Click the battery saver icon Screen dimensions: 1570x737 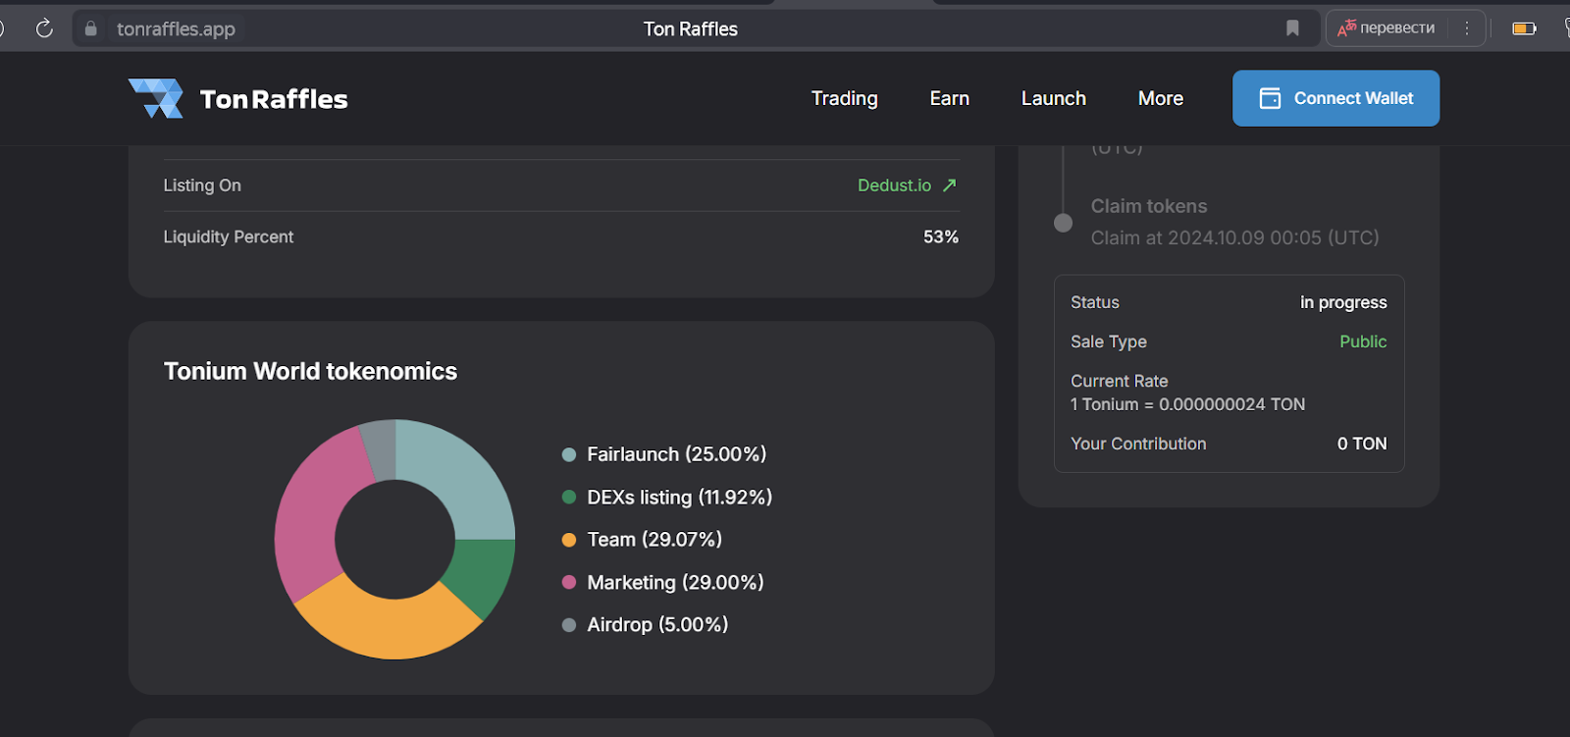tap(1524, 28)
